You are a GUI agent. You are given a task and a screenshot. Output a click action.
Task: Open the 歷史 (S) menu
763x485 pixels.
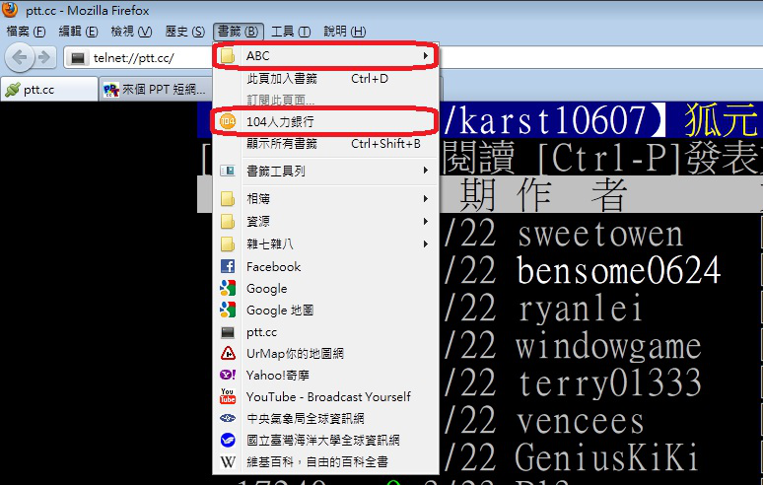pos(185,32)
